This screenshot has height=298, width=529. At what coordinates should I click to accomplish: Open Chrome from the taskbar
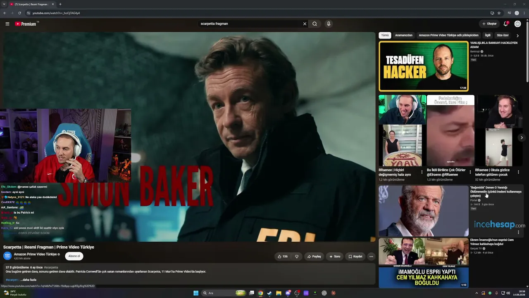[260, 293]
